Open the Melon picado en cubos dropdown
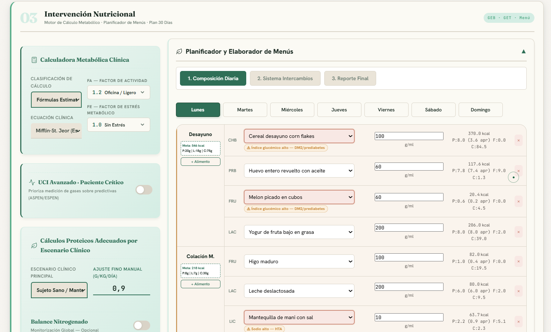 (x=299, y=197)
